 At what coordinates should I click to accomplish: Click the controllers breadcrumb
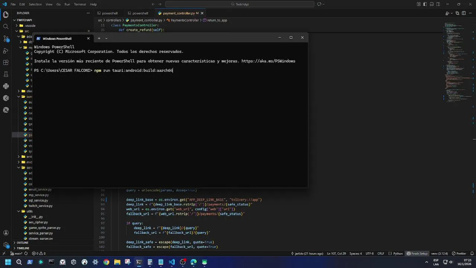114,20
